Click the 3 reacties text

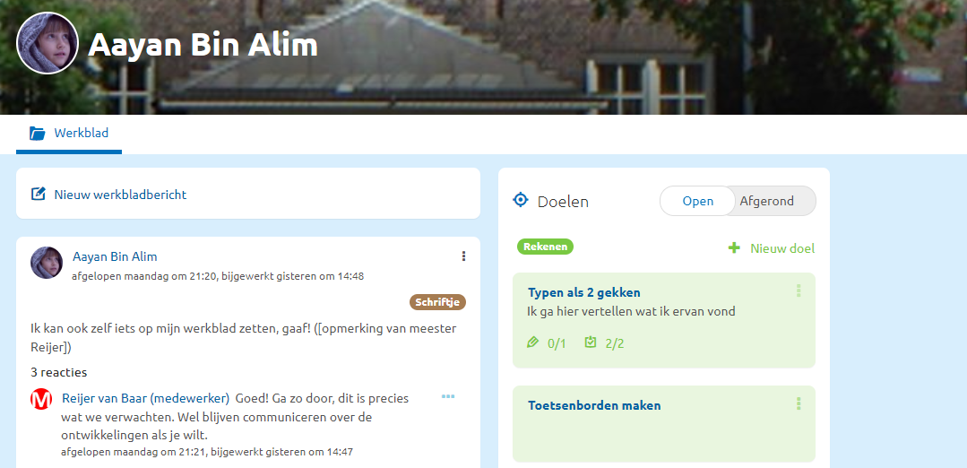pos(58,372)
